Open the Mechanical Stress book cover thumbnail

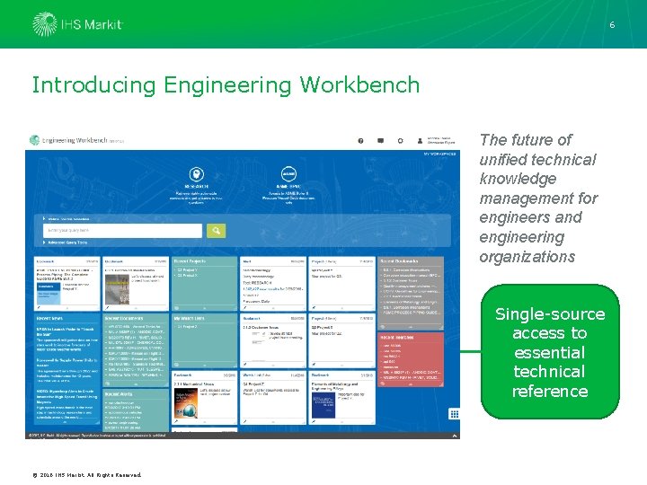pyautogui.click(x=186, y=403)
